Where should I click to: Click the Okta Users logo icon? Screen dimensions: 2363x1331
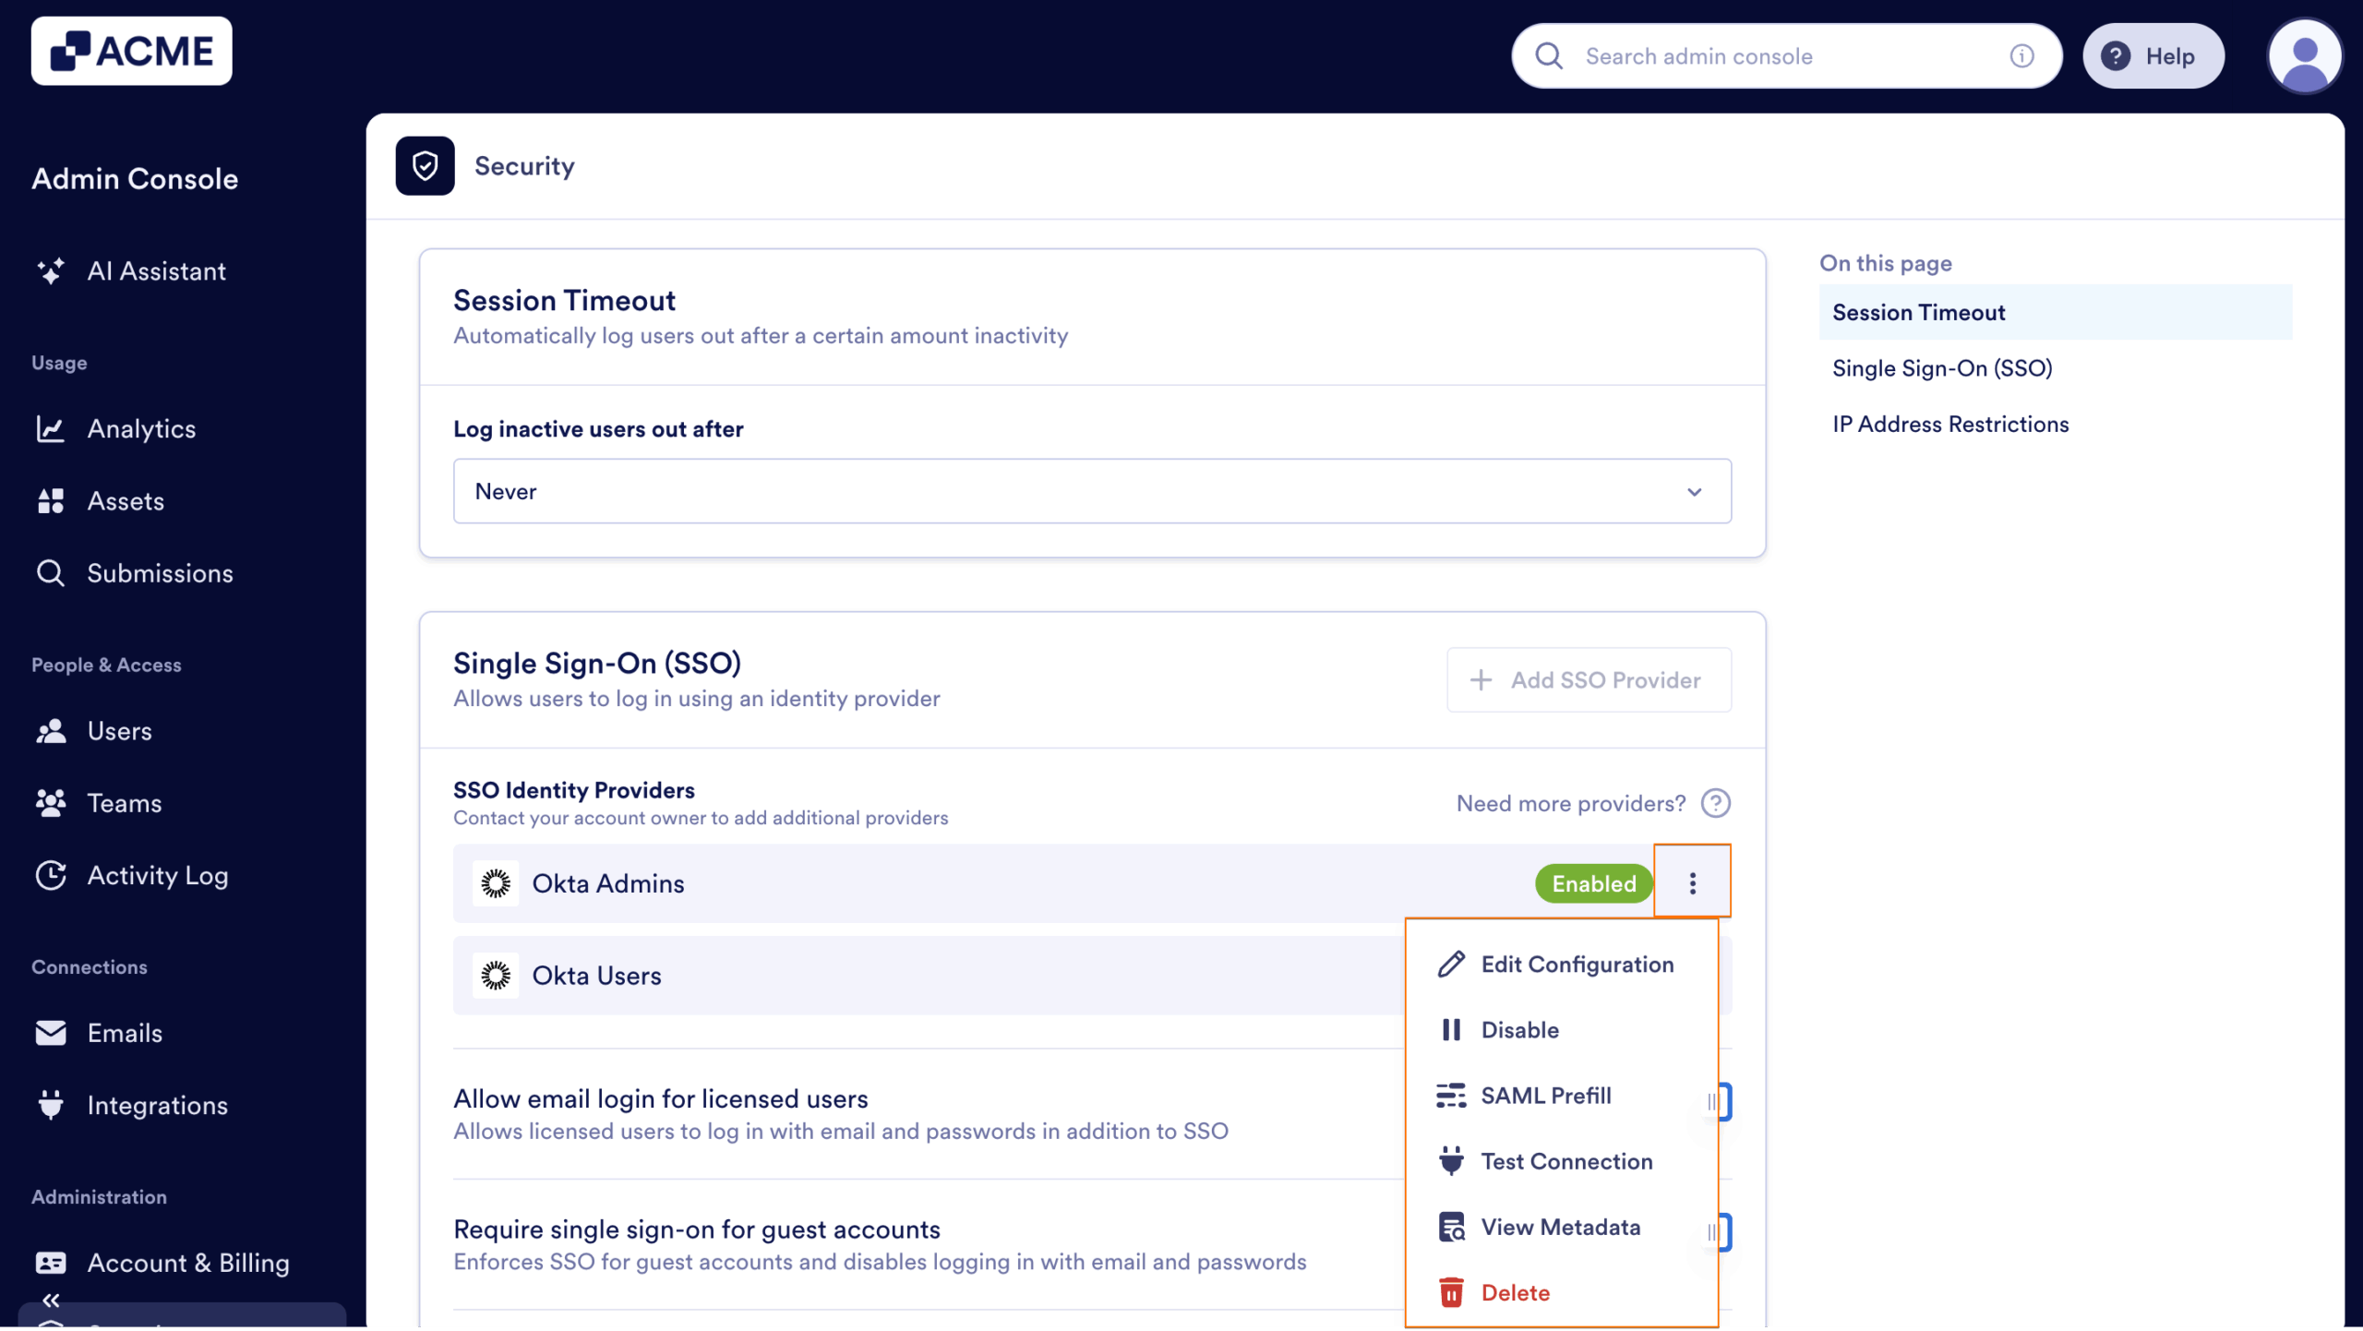[496, 976]
